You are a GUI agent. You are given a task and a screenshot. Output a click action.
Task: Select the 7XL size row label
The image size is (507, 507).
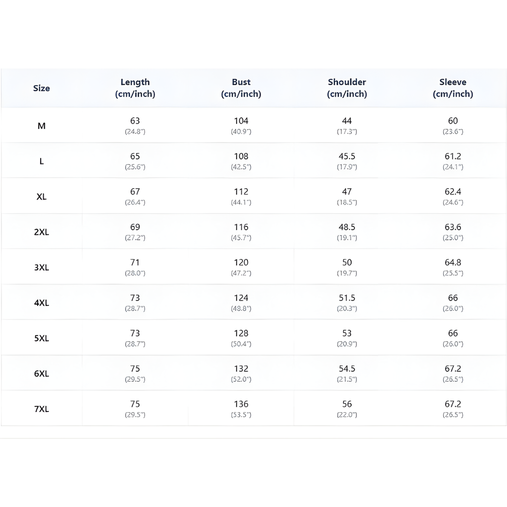pos(42,409)
